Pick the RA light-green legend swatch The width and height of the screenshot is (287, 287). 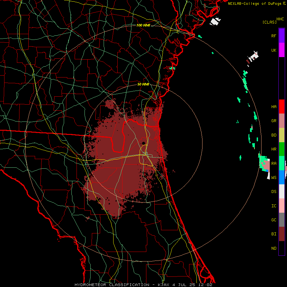click(282, 163)
